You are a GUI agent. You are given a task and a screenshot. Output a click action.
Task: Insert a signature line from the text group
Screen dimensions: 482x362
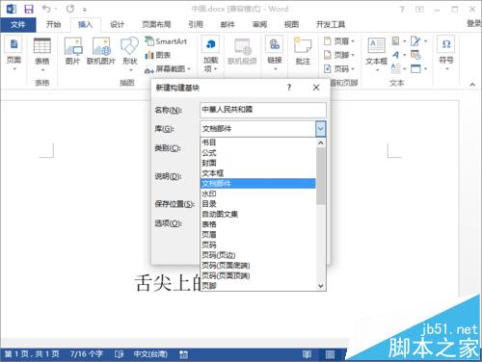(x=418, y=41)
